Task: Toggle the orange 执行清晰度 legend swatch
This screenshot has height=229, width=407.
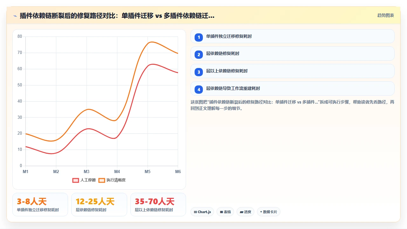Action: [x=102, y=180]
